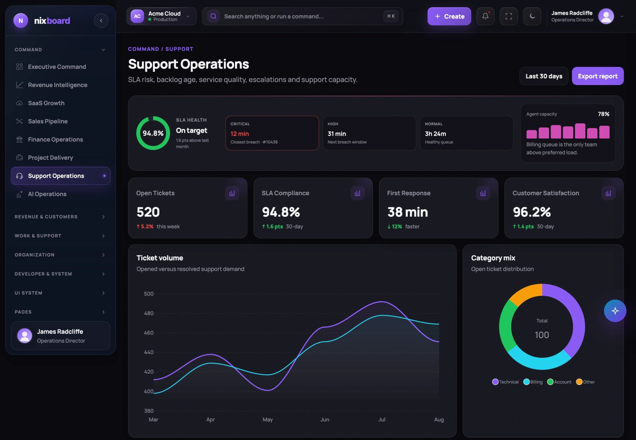Toggle dark mode moon icon
The width and height of the screenshot is (636, 440).
tap(532, 16)
